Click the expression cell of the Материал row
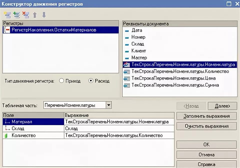 (x=119, y=122)
